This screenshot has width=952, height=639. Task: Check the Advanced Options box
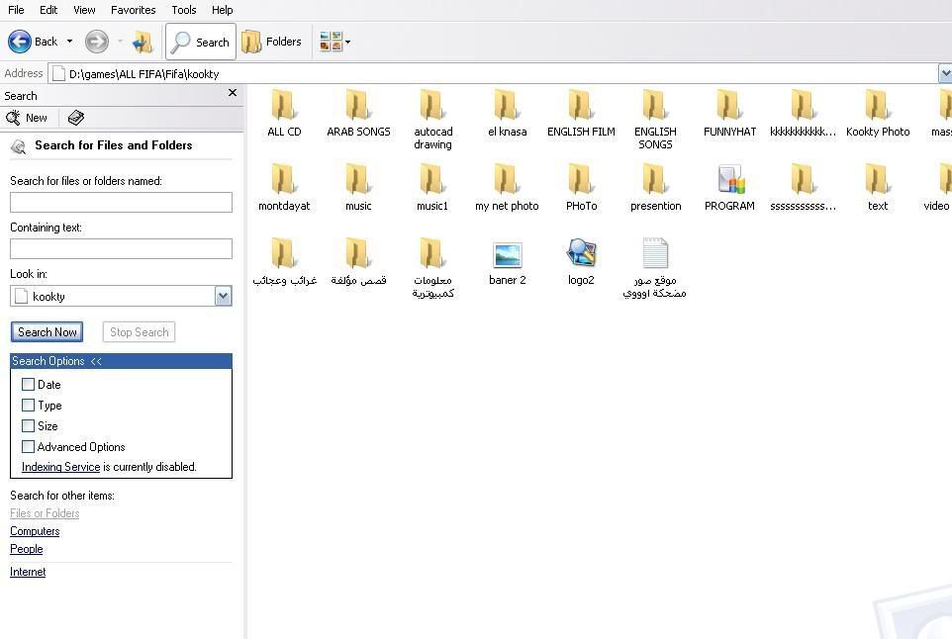tap(28, 447)
